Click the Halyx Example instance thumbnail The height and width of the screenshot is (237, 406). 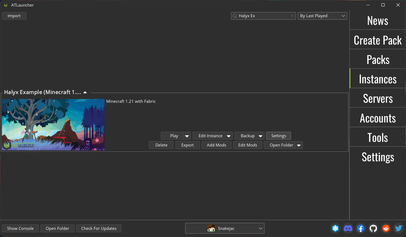click(x=53, y=125)
